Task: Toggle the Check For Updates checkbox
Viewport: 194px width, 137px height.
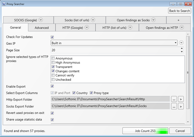Action: 52,37
